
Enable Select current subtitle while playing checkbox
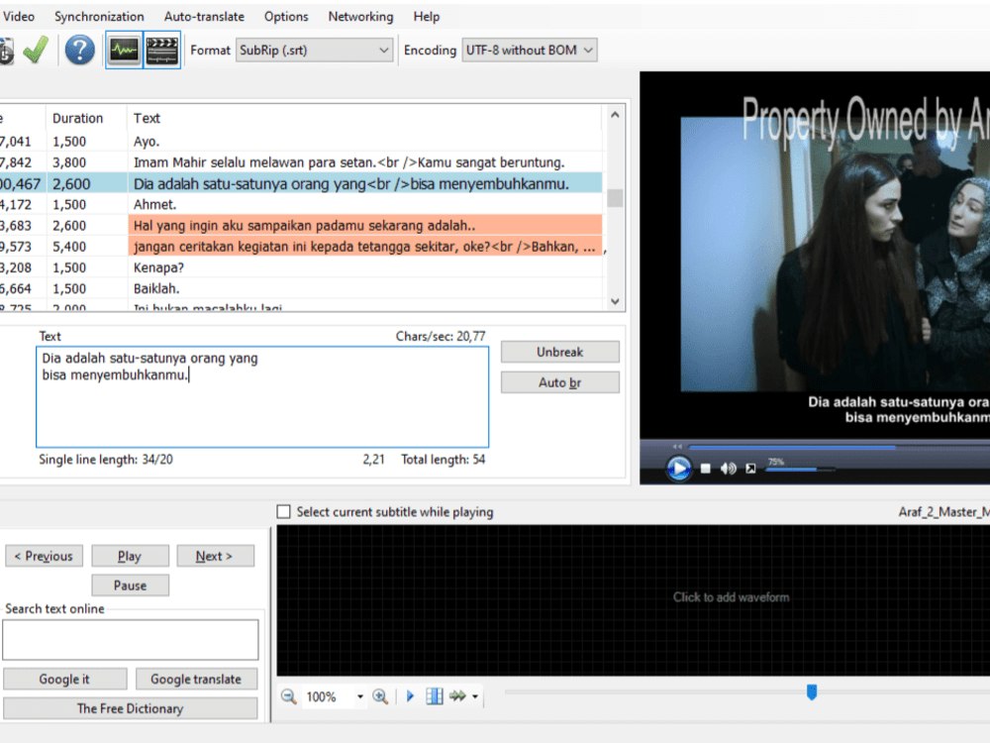click(284, 512)
